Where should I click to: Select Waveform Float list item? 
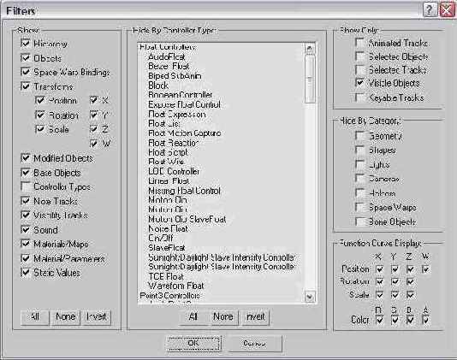click(176, 286)
